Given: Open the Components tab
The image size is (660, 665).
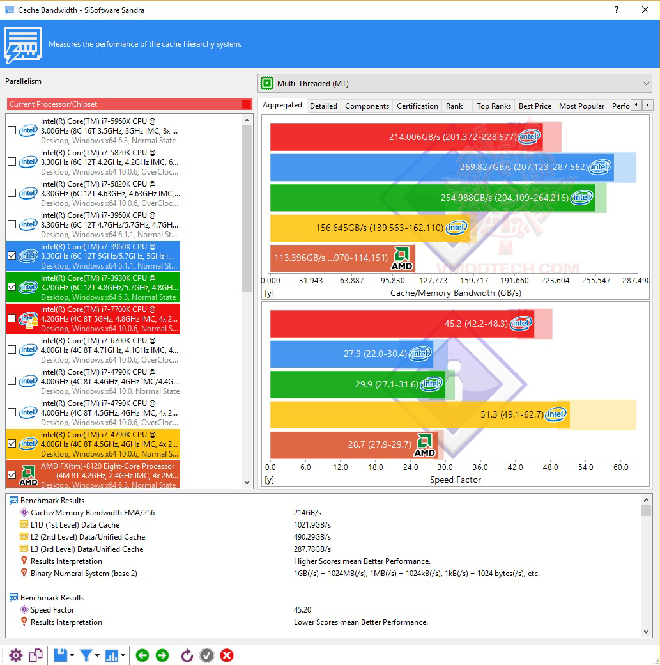Looking at the screenshot, I should 367,106.
